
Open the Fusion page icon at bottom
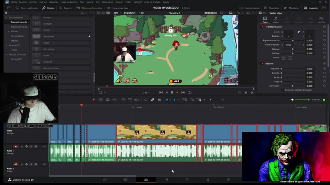(x=167, y=180)
